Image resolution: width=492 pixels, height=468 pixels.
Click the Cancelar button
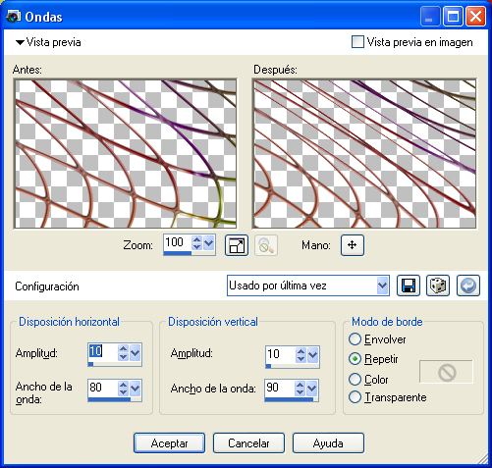248,443
